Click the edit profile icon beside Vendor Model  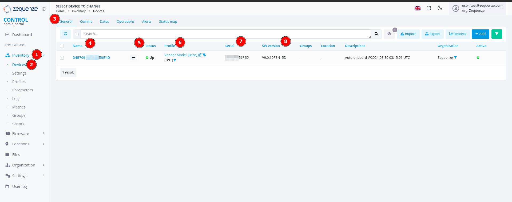coord(200,55)
